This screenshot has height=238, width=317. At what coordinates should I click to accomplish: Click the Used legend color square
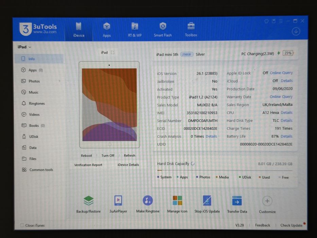260,177
